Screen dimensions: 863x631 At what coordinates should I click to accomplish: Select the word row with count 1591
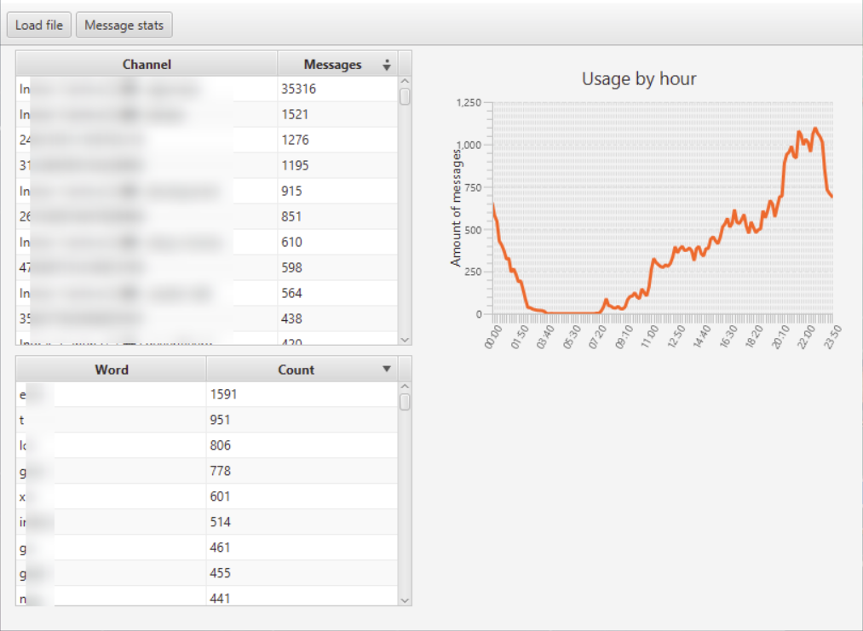[206, 394]
